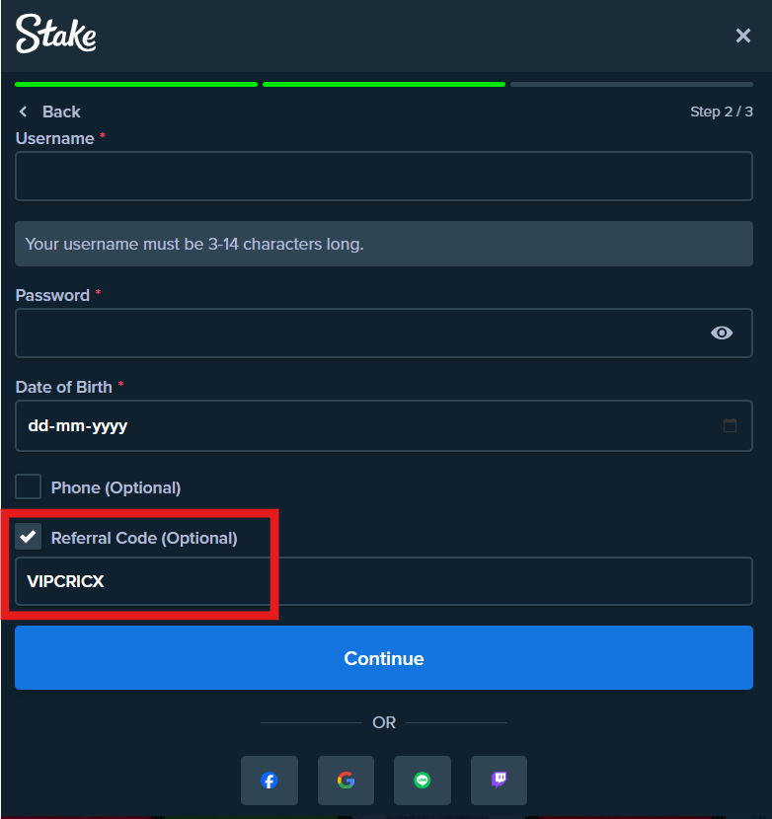772x819 pixels.
Task: Click inside the Username input field
Action: point(384,177)
